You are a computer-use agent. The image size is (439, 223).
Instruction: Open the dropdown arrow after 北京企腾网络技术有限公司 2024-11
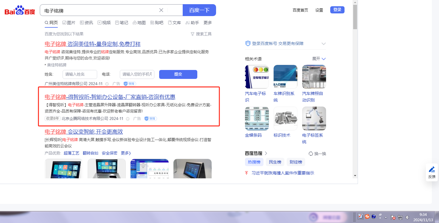pos(128,119)
